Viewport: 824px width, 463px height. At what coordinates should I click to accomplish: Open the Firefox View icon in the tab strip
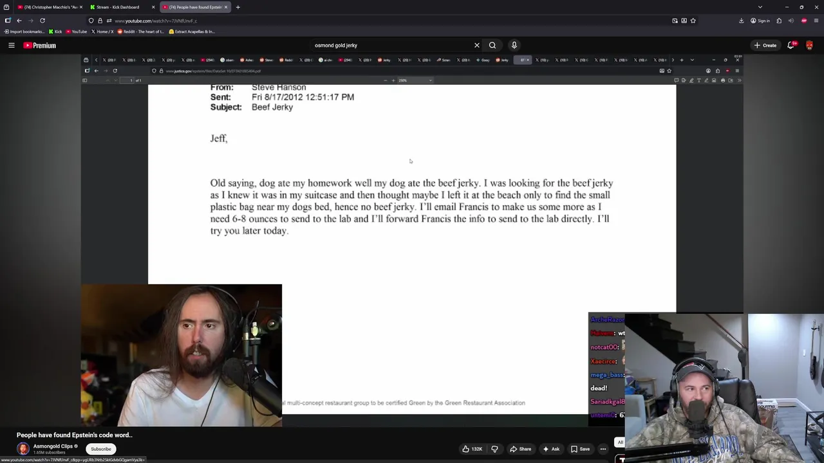tap(6, 7)
